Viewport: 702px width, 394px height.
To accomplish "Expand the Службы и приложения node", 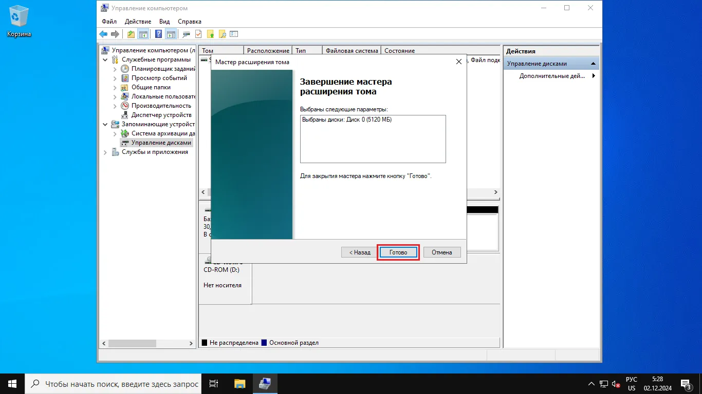I will [105, 152].
